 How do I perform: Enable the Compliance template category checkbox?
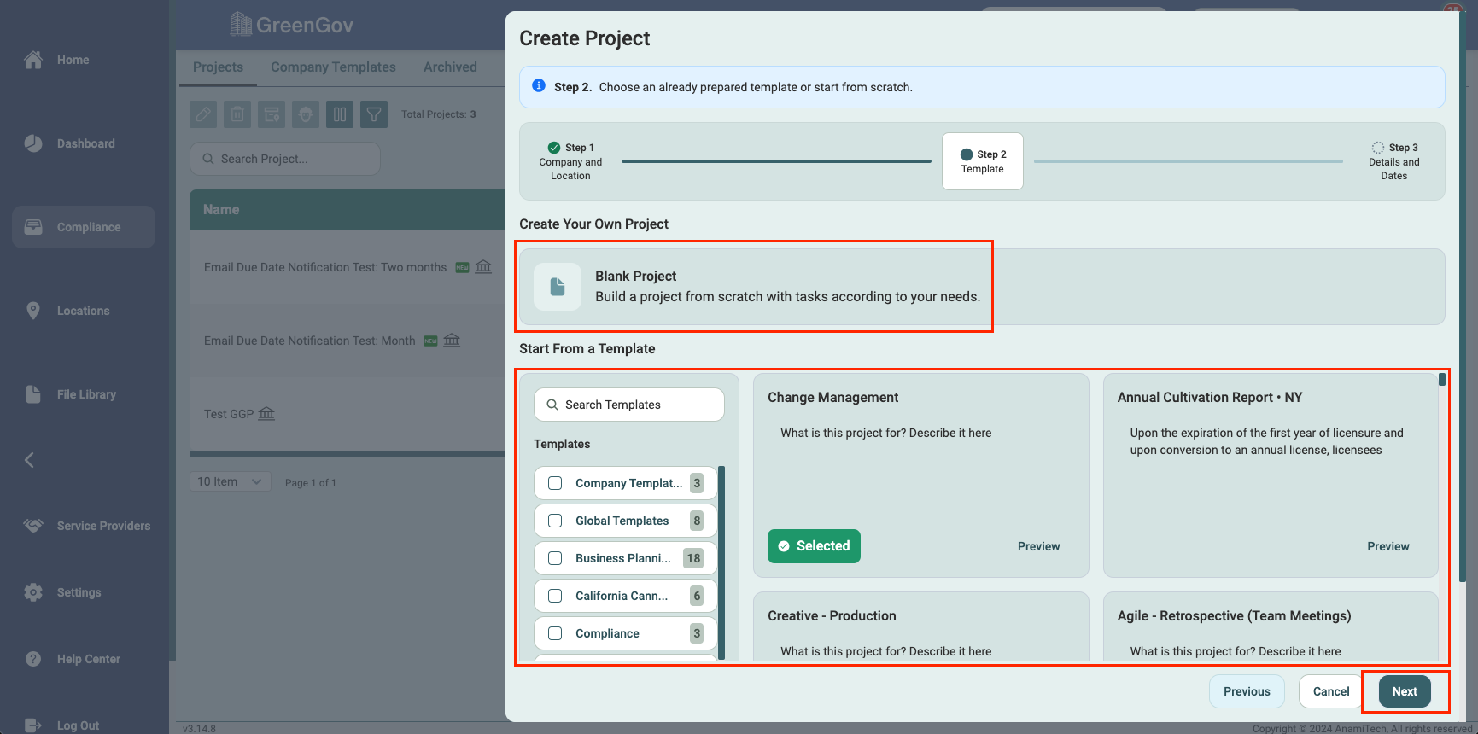click(555, 633)
